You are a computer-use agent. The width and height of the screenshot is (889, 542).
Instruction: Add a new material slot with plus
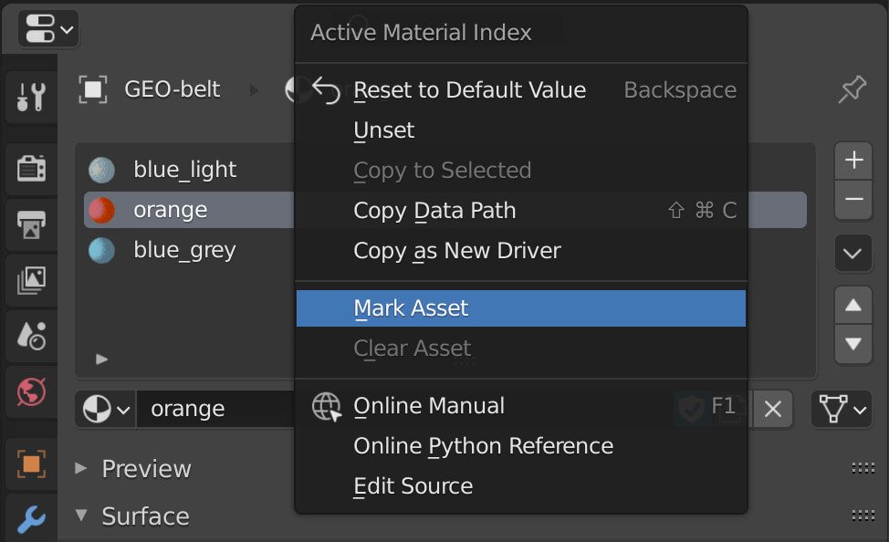tap(853, 161)
